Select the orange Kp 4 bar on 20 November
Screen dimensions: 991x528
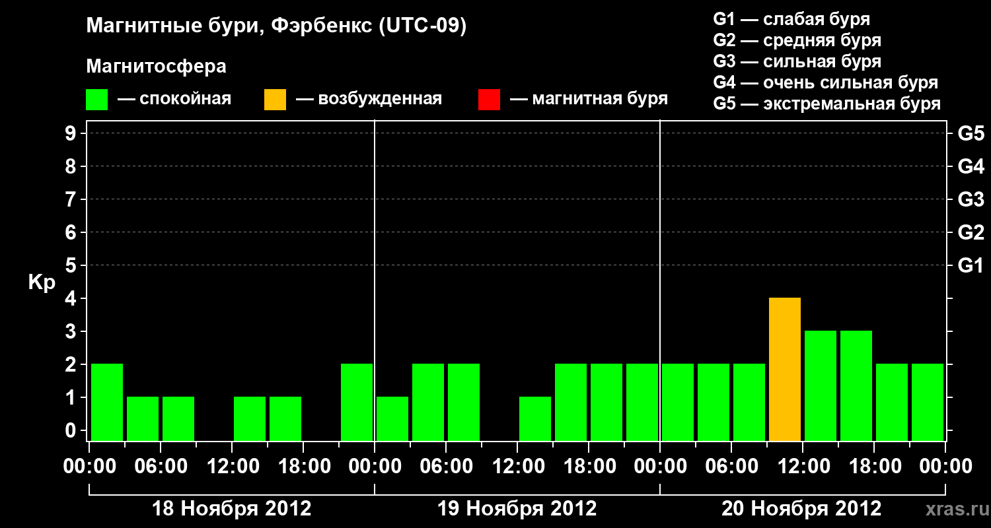tap(785, 369)
